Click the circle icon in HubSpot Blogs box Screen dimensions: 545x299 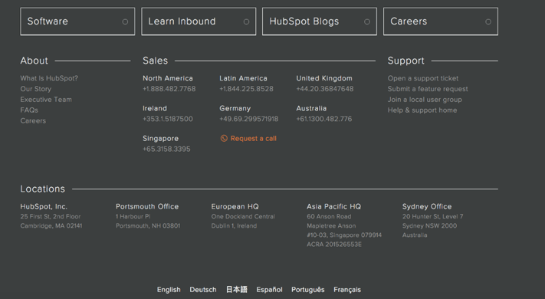pos(367,22)
